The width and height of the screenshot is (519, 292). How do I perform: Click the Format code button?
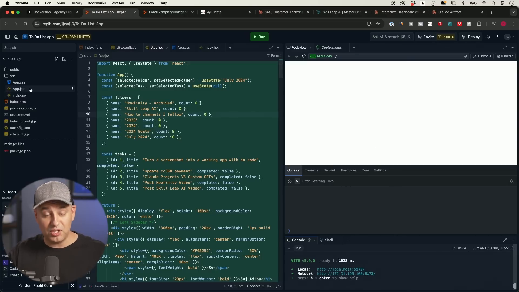tap(274, 56)
